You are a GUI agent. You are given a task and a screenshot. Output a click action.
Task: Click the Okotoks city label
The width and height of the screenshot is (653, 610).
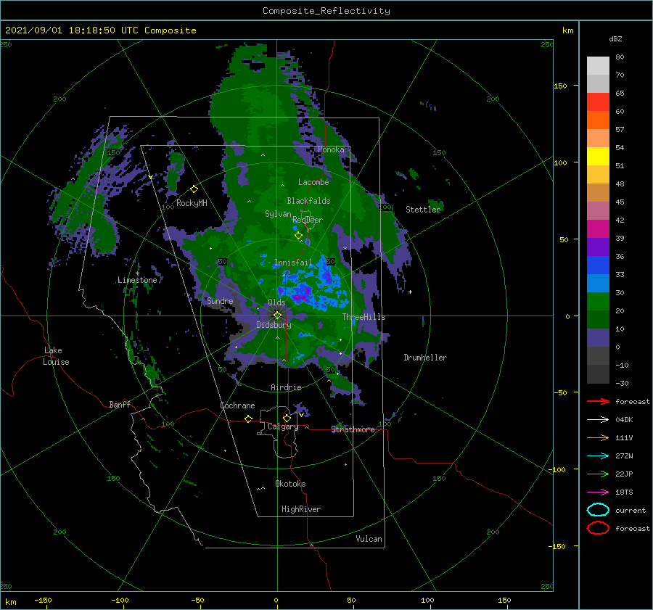coord(290,484)
